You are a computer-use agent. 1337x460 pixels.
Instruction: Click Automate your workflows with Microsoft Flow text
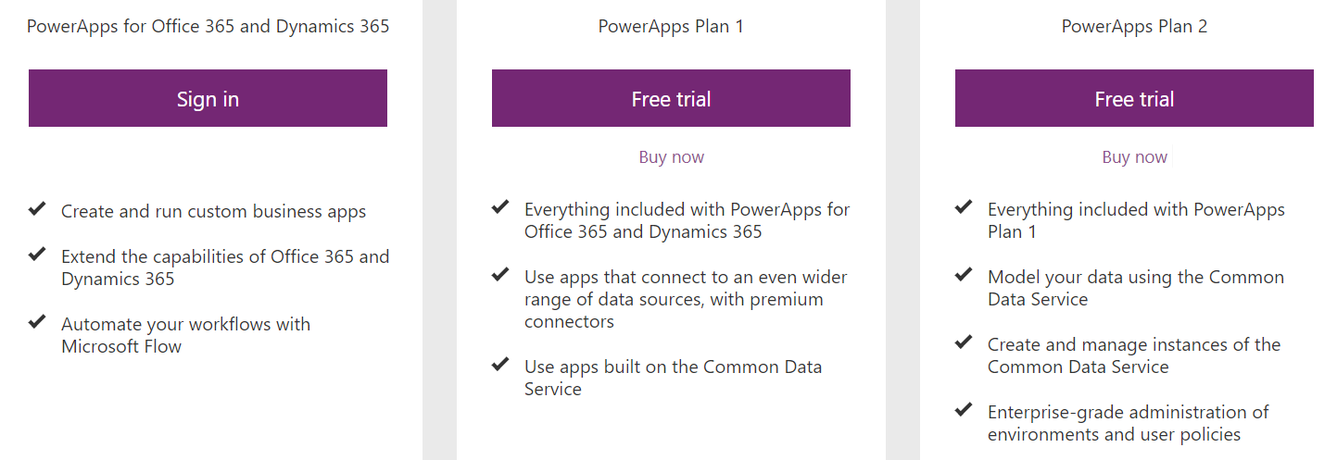pyautogui.click(x=185, y=335)
